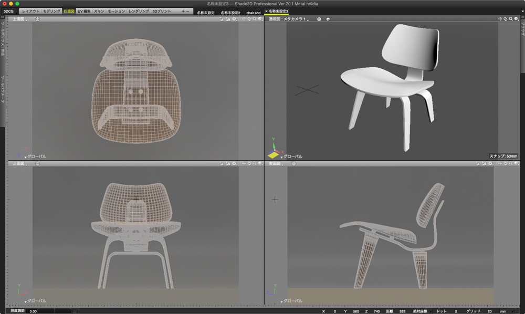Switch to the レンダリング layout tab

139,11
